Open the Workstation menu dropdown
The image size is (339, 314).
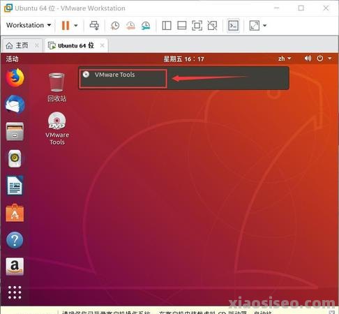29,25
